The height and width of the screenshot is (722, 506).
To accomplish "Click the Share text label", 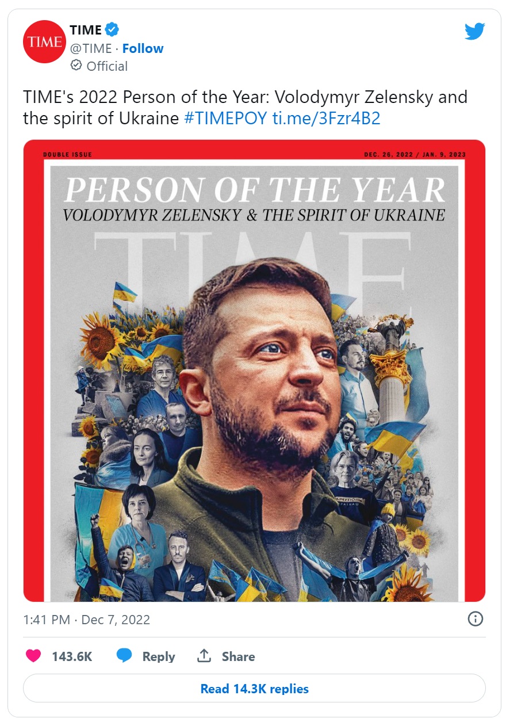I will click(x=238, y=656).
